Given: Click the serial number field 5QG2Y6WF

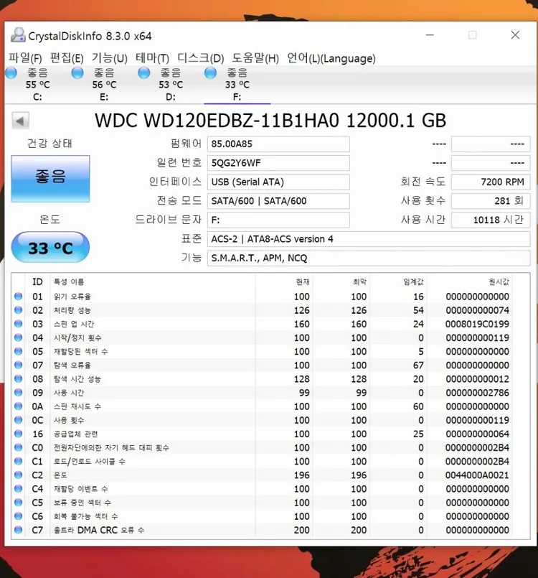Looking at the screenshot, I should (278, 163).
